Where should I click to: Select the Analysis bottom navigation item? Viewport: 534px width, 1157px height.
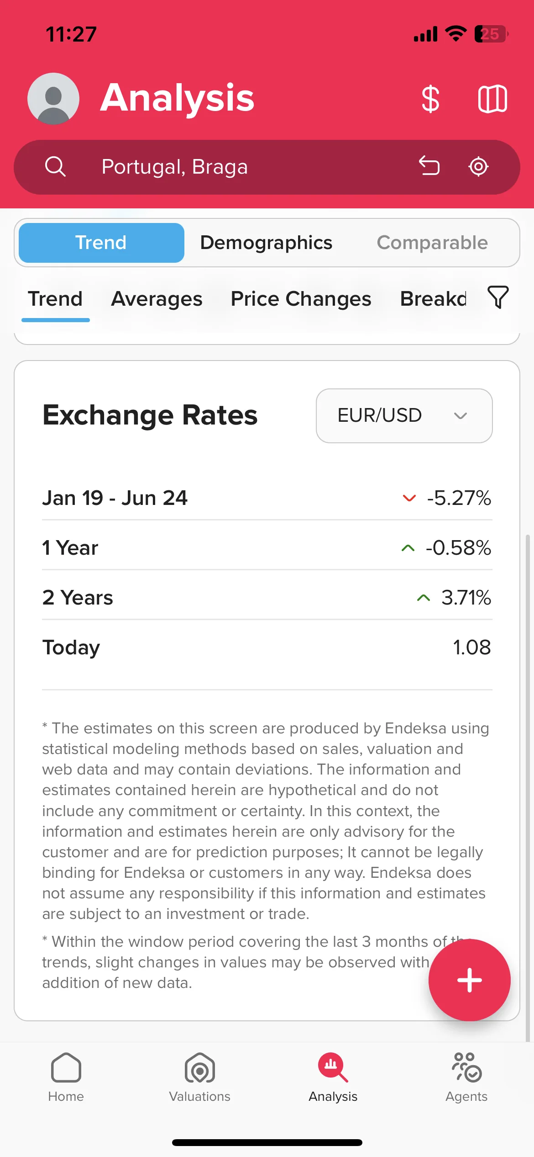[x=333, y=1077]
